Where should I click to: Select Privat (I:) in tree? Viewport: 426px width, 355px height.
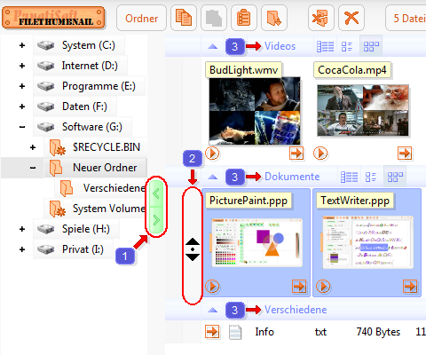click(x=73, y=249)
